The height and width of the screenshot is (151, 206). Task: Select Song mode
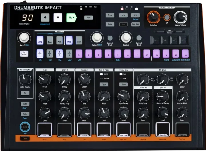[x=40, y=40]
